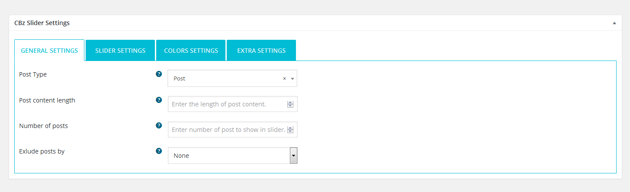Click Post content length spinner control
Viewport: 630px width, 192px height.
point(290,104)
